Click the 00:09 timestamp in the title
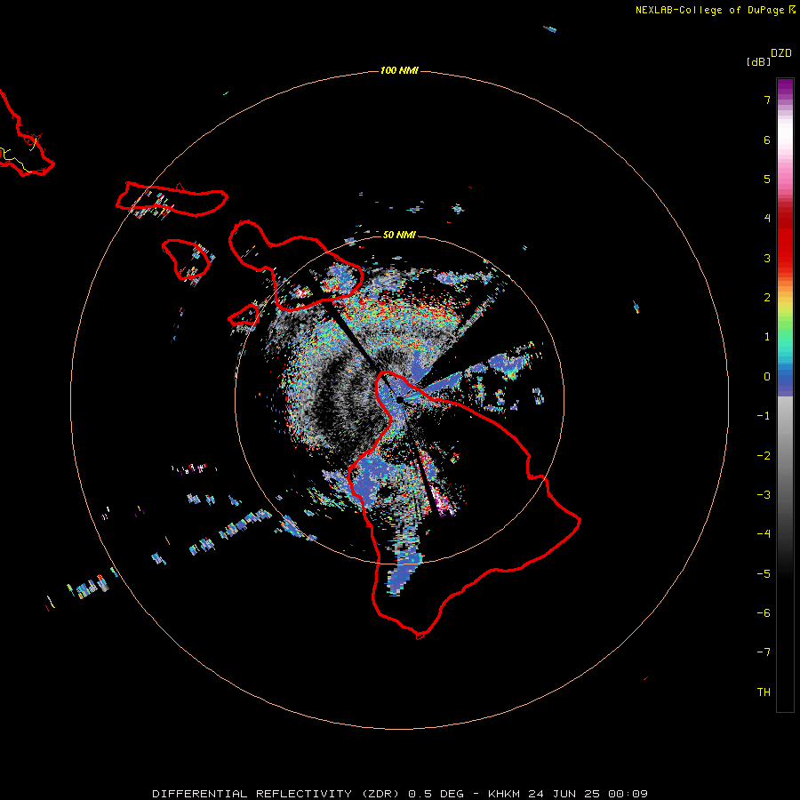Screen dimensions: 800x800 coord(629,794)
